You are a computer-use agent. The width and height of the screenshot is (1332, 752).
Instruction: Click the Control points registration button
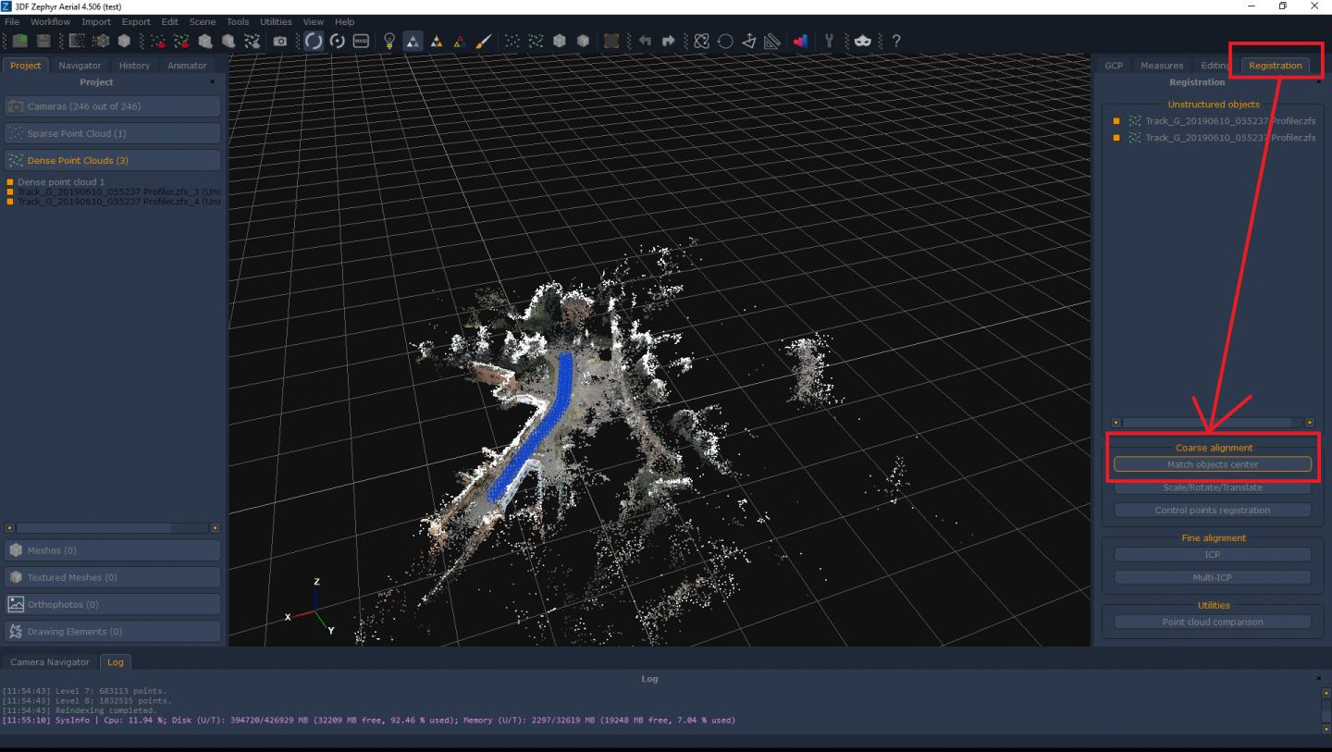coord(1213,511)
